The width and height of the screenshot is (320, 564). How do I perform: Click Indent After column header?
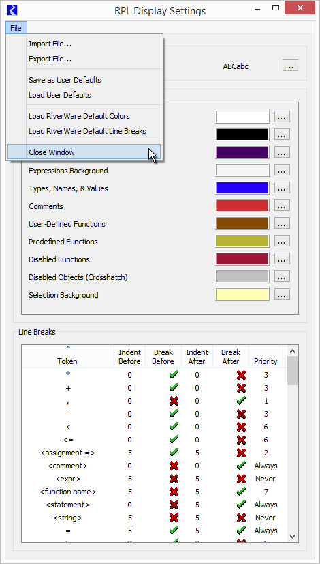[197, 356]
